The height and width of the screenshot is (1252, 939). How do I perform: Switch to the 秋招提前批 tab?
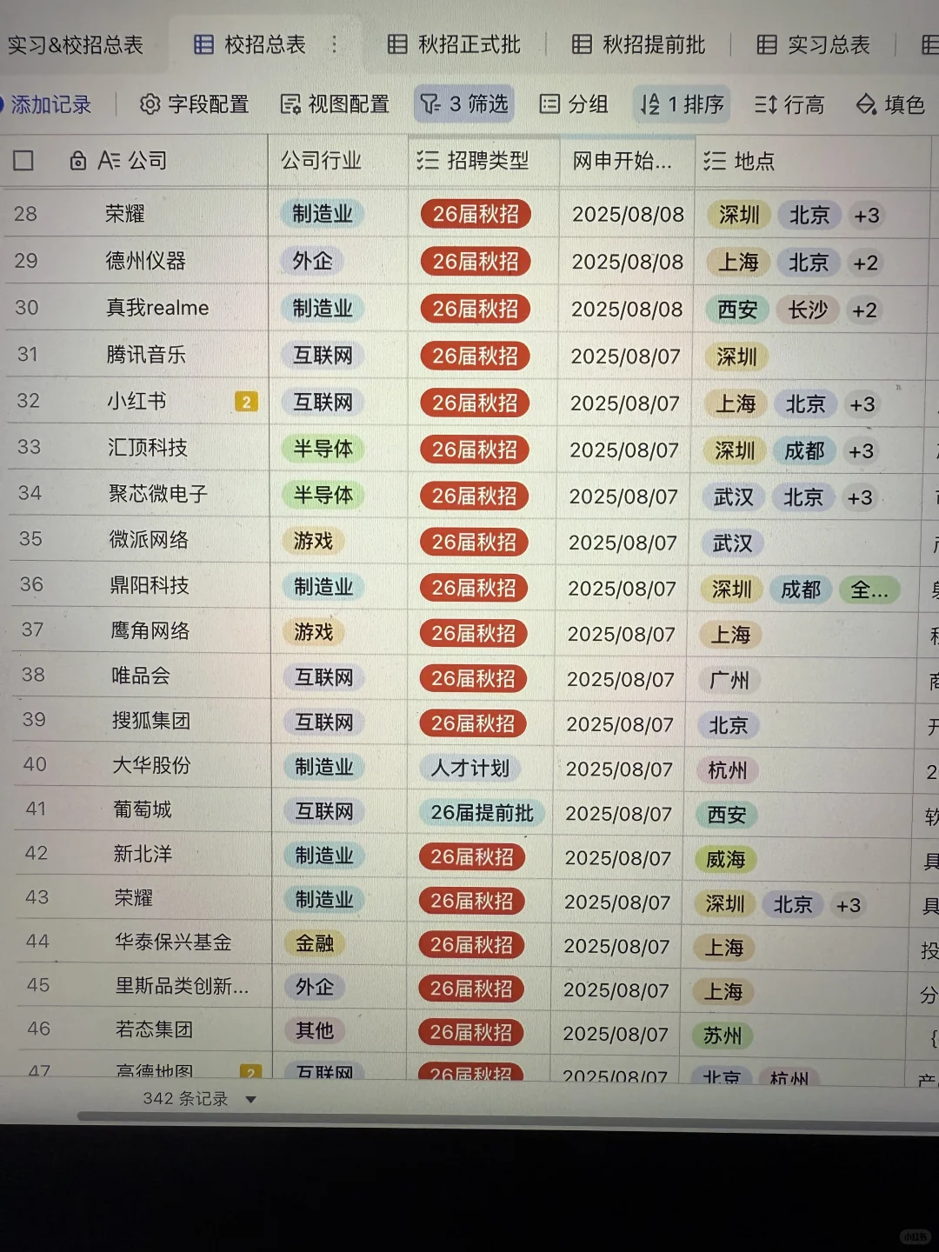(x=639, y=44)
